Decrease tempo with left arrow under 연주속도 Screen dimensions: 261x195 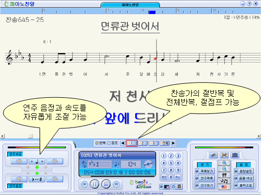(19, 161)
